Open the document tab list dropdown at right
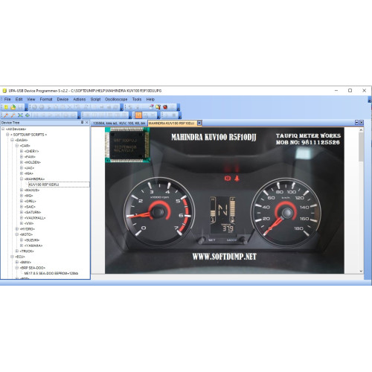Viewport: 372px width, 372px height. [356, 123]
